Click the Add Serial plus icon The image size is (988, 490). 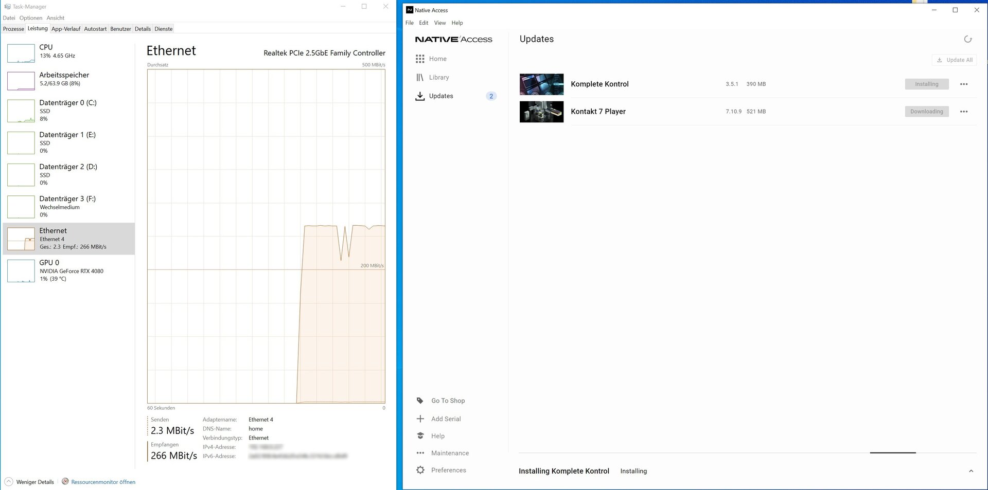(420, 419)
